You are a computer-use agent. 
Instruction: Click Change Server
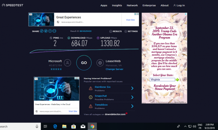pyautogui.click(x=115, y=69)
